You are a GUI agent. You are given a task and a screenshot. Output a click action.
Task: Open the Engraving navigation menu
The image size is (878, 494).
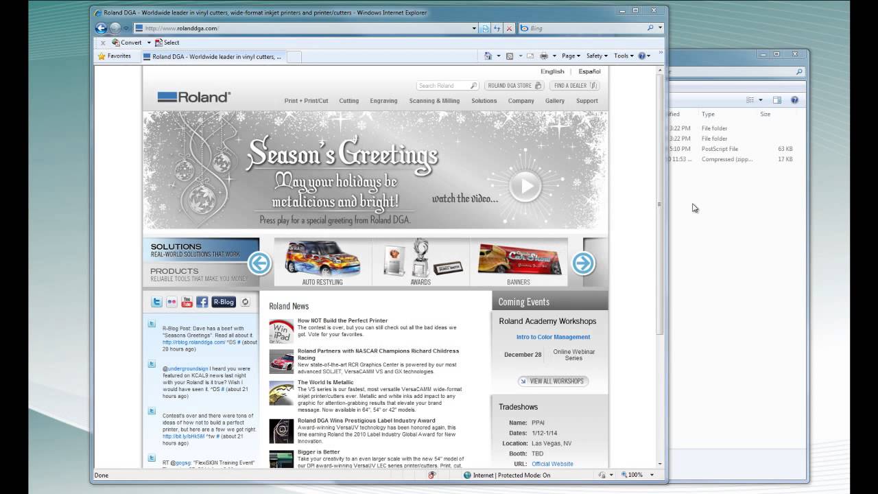click(x=383, y=101)
